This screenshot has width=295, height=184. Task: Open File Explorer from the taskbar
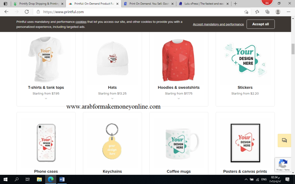pyautogui.click(x=39, y=179)
